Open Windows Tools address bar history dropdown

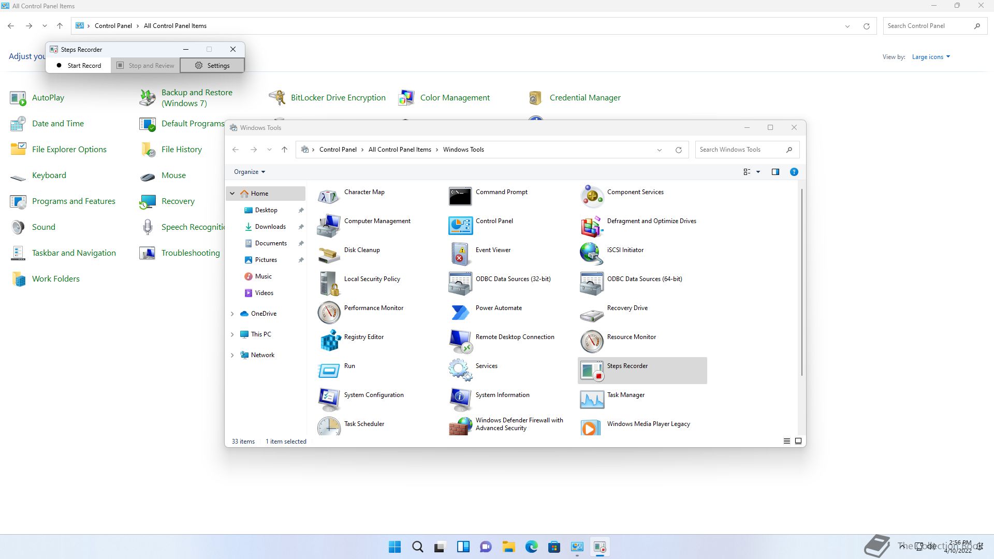(x=659, y=150)
